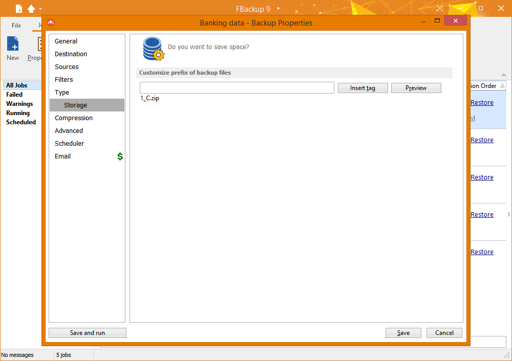Image resolution: width=512 pixels, height=361 pixels.
Task: Click the Insert tag button
Action: click(x=363, y=88)
